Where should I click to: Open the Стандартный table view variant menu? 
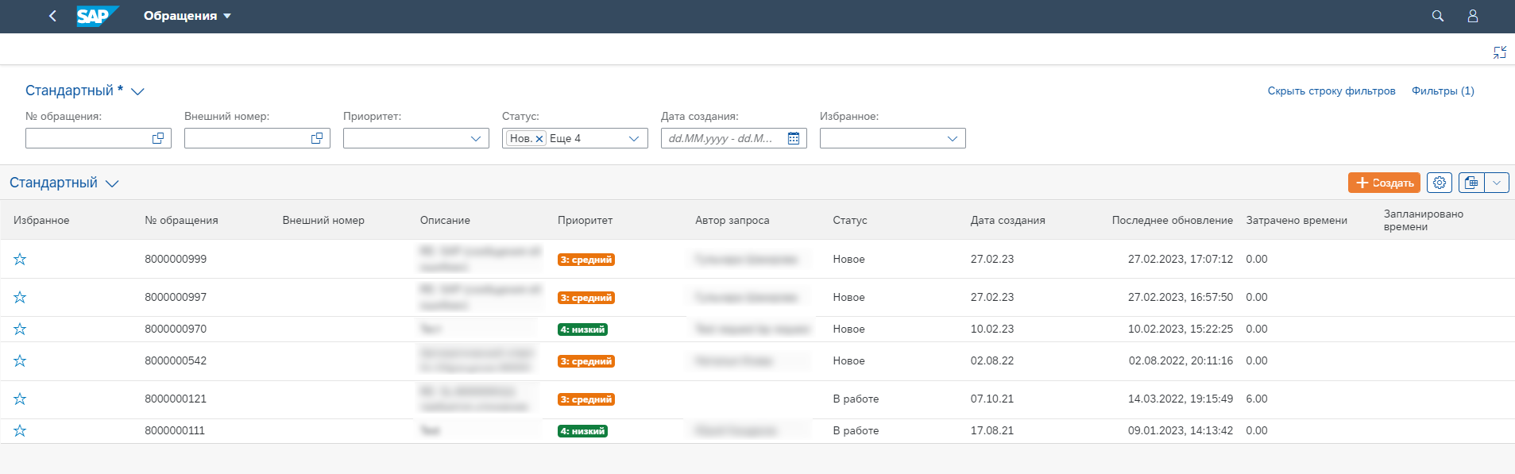point(64,183)
